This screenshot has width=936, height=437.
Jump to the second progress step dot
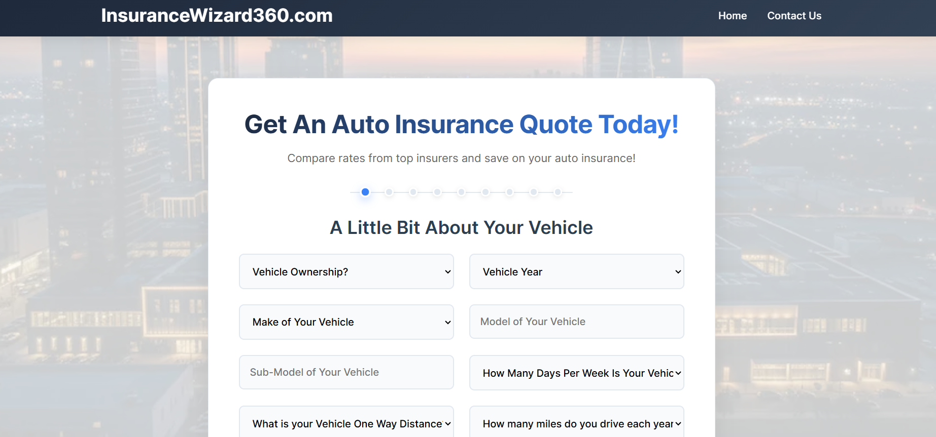(389, 192)
